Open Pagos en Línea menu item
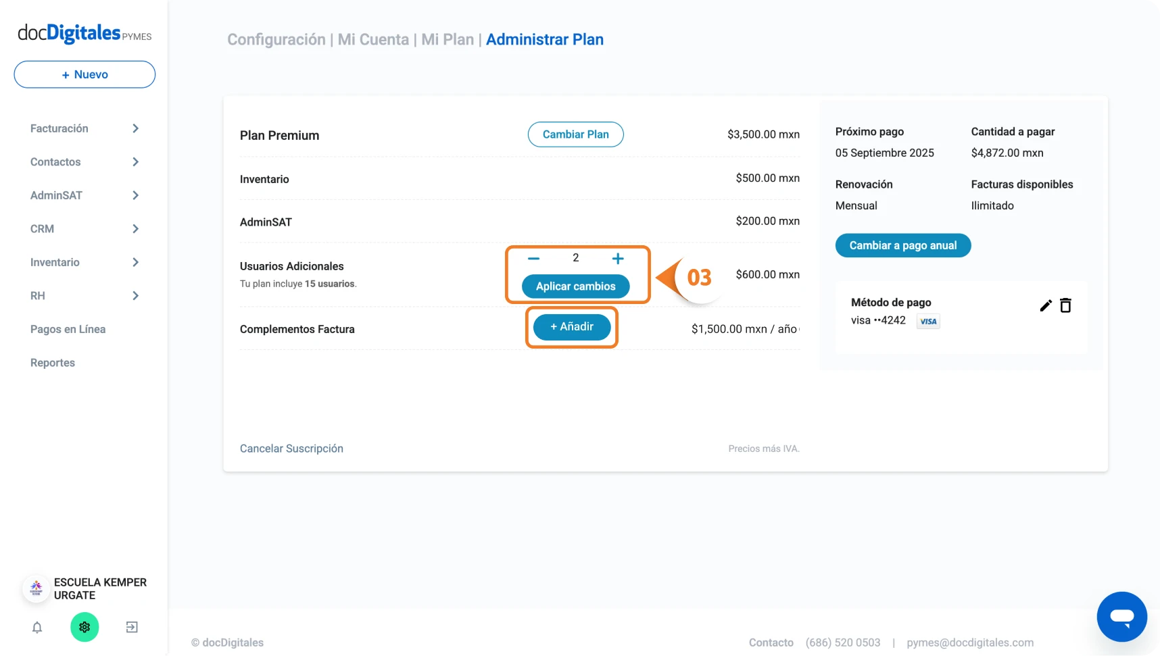 (68, 329)
